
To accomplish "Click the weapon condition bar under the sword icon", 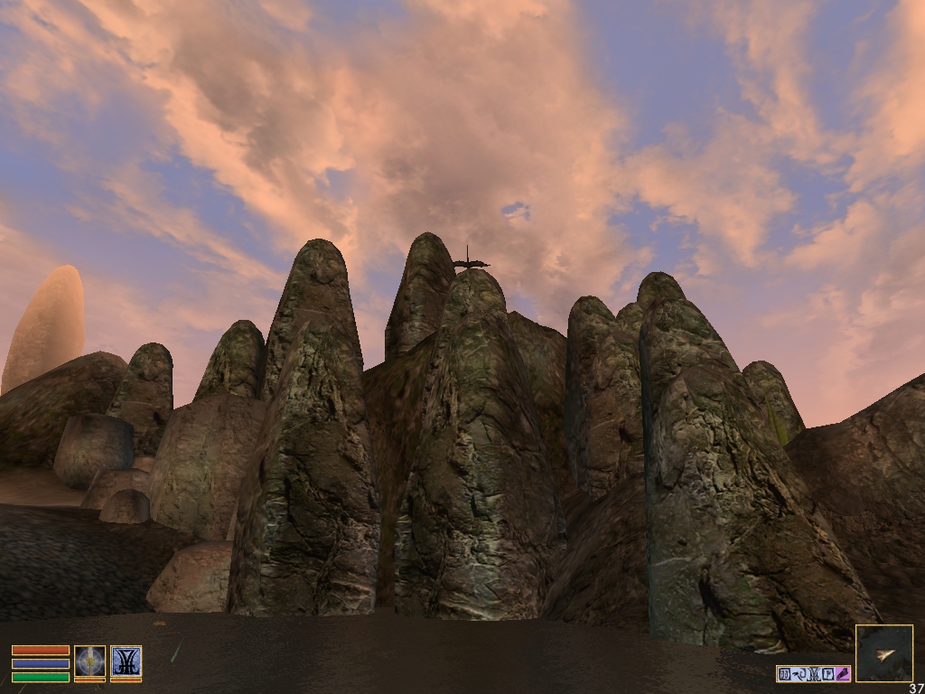I will pos(89,680).
